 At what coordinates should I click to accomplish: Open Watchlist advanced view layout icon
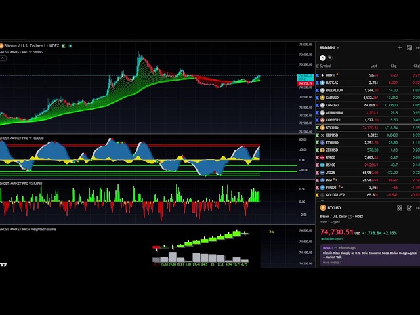click(409, 48)
